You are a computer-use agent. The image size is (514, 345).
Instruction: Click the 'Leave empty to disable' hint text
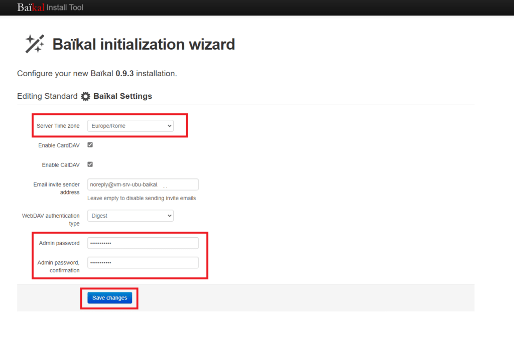142,198
